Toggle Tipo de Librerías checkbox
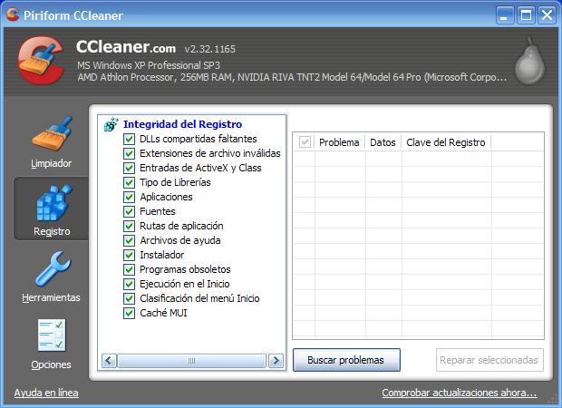 [x=129, y=182]
